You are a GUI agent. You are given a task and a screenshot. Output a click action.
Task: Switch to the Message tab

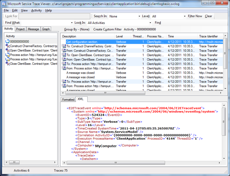pos(33,29)
